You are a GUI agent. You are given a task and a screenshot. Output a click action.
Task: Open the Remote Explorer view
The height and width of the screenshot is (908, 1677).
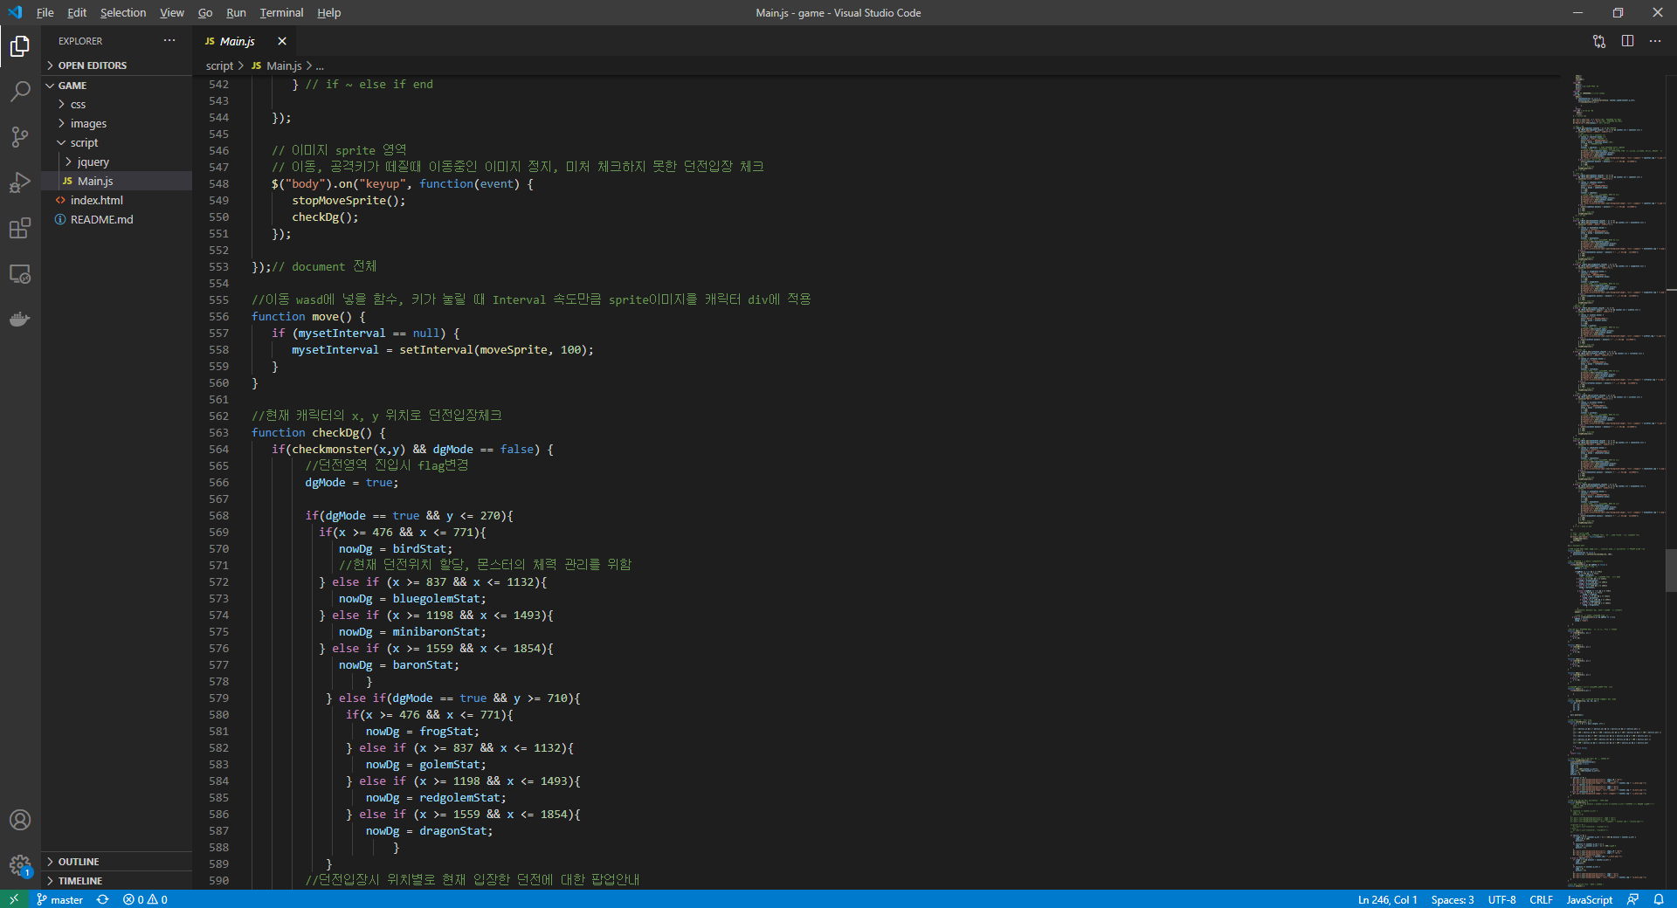[19, 273]
